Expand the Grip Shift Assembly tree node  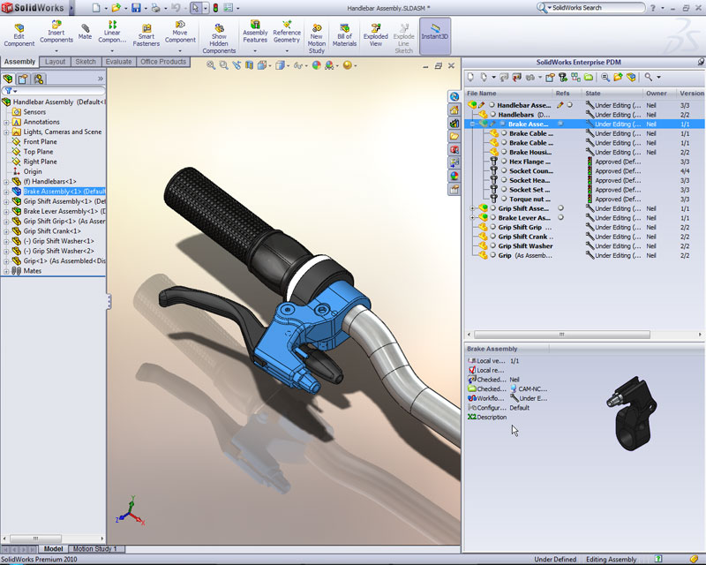point(6,201)
